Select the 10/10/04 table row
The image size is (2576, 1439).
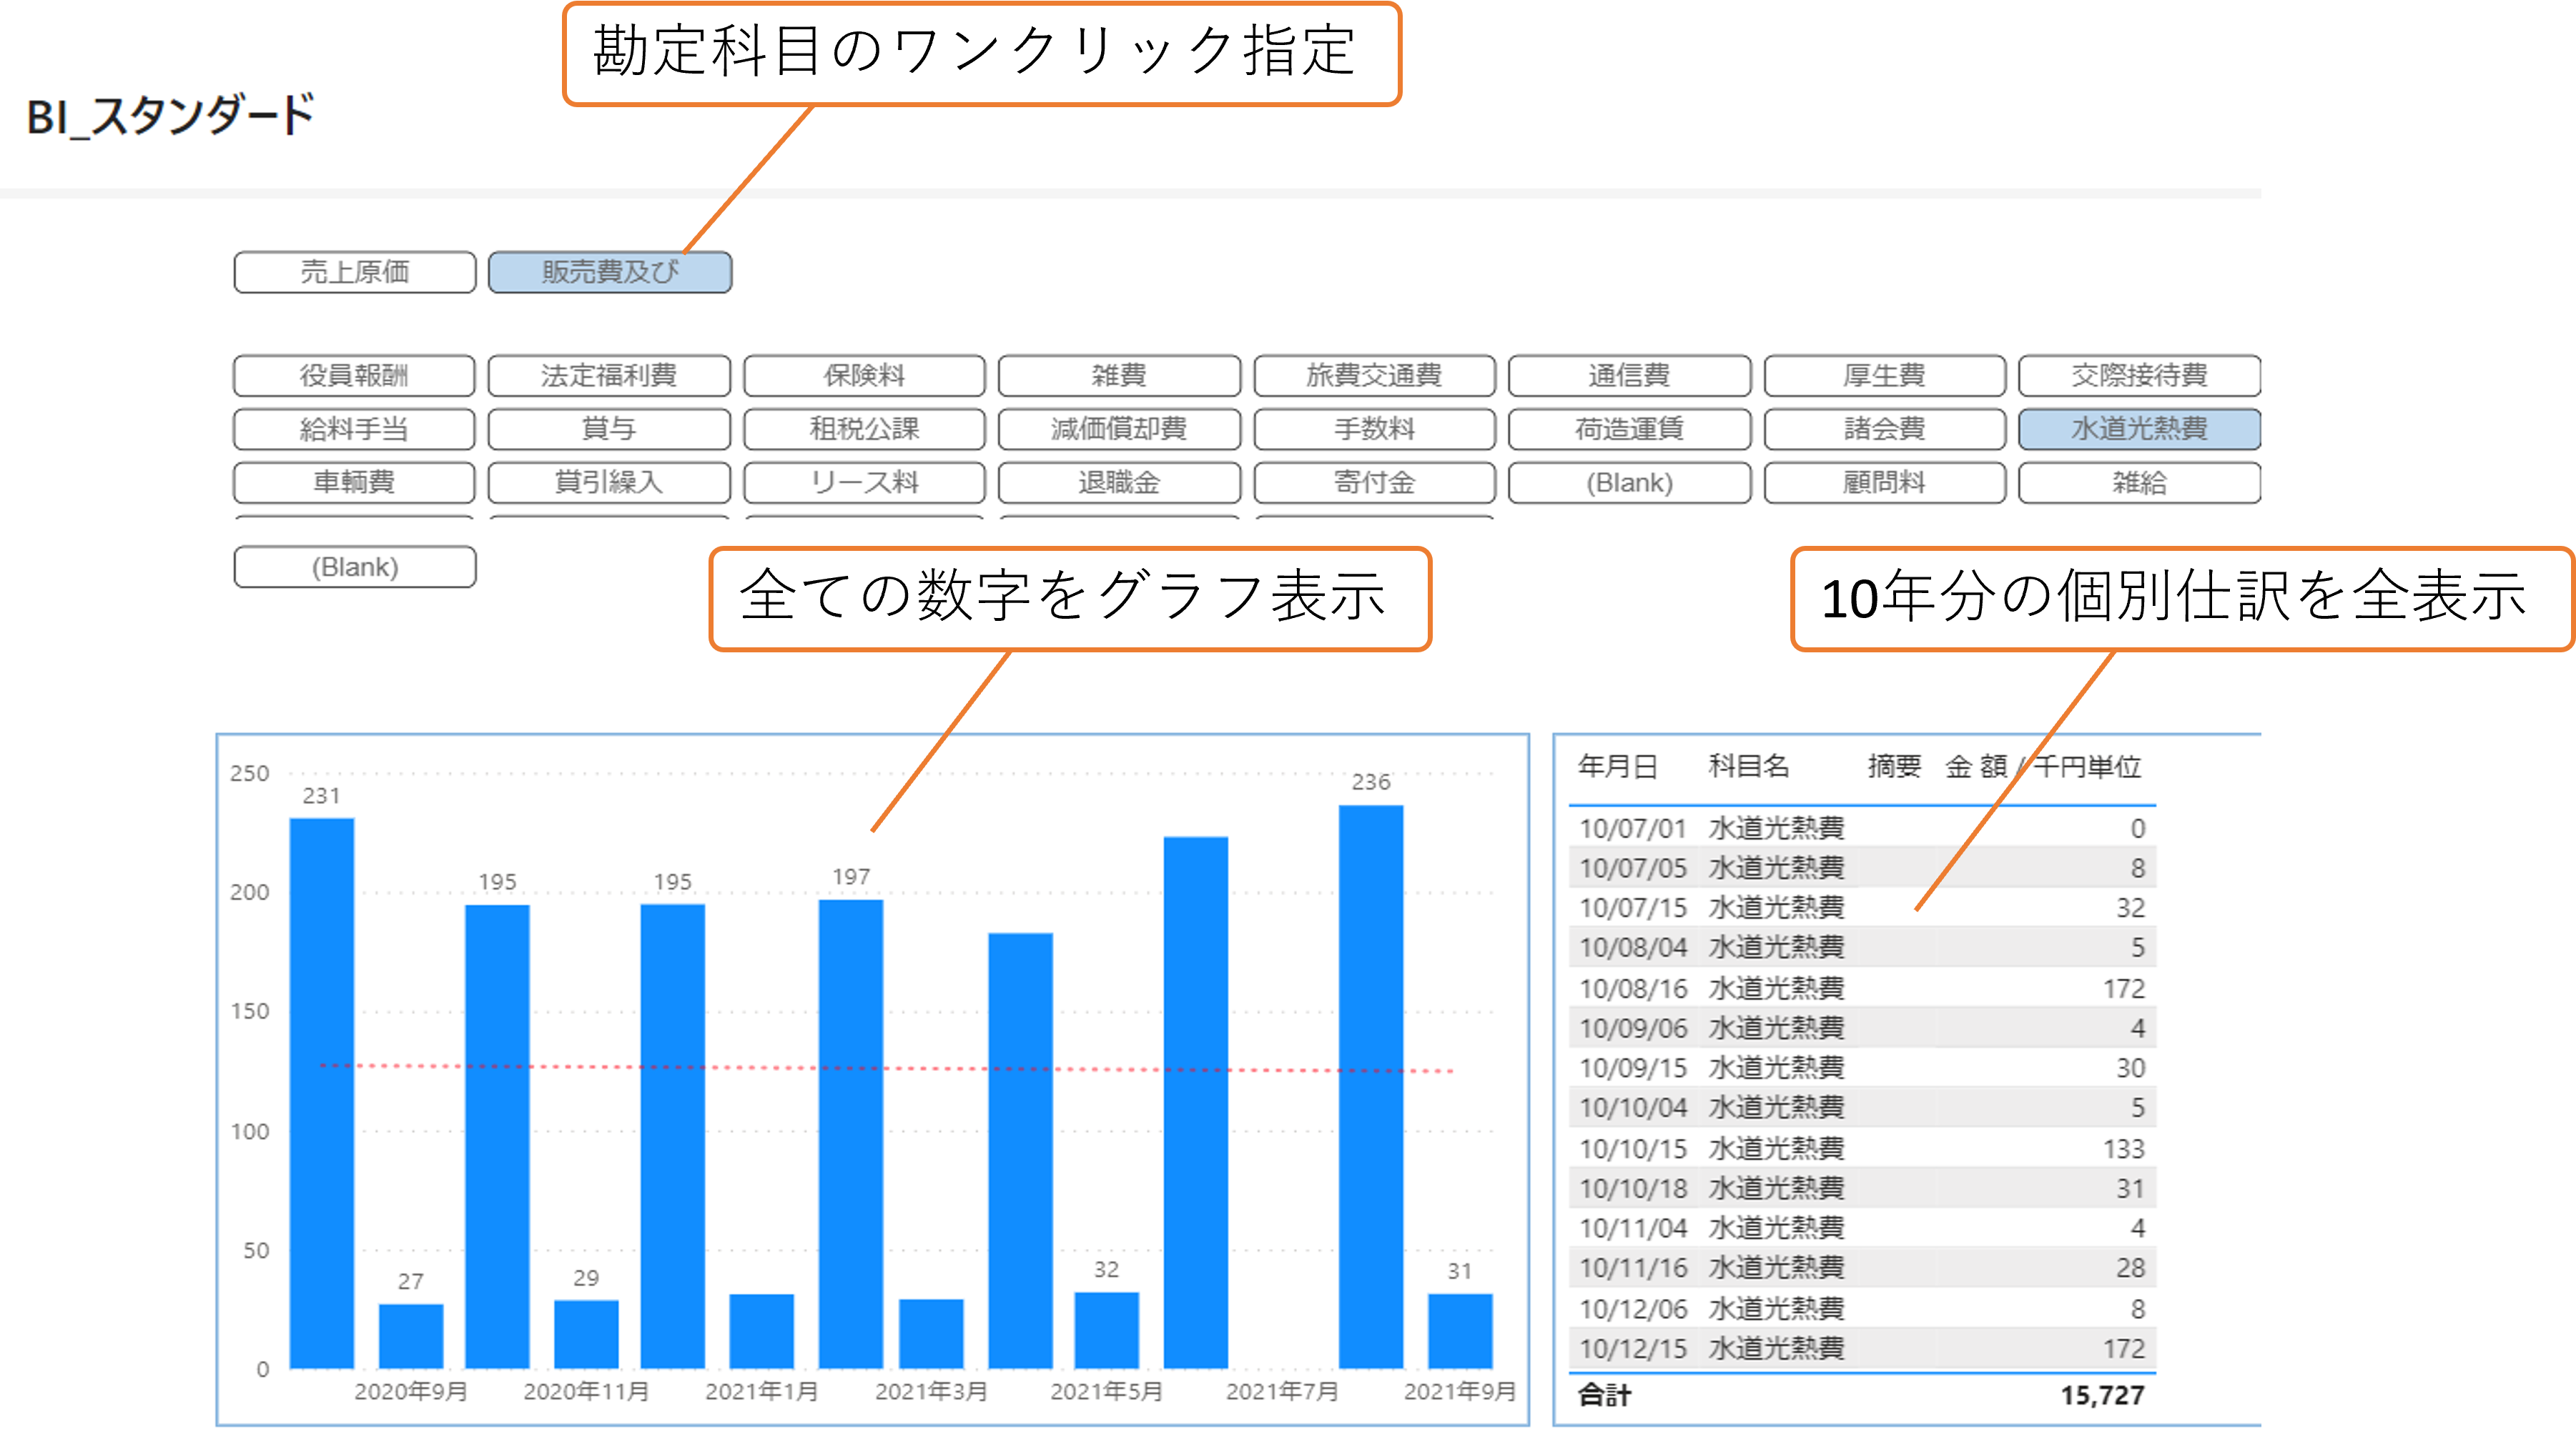coord(1862,1107)
